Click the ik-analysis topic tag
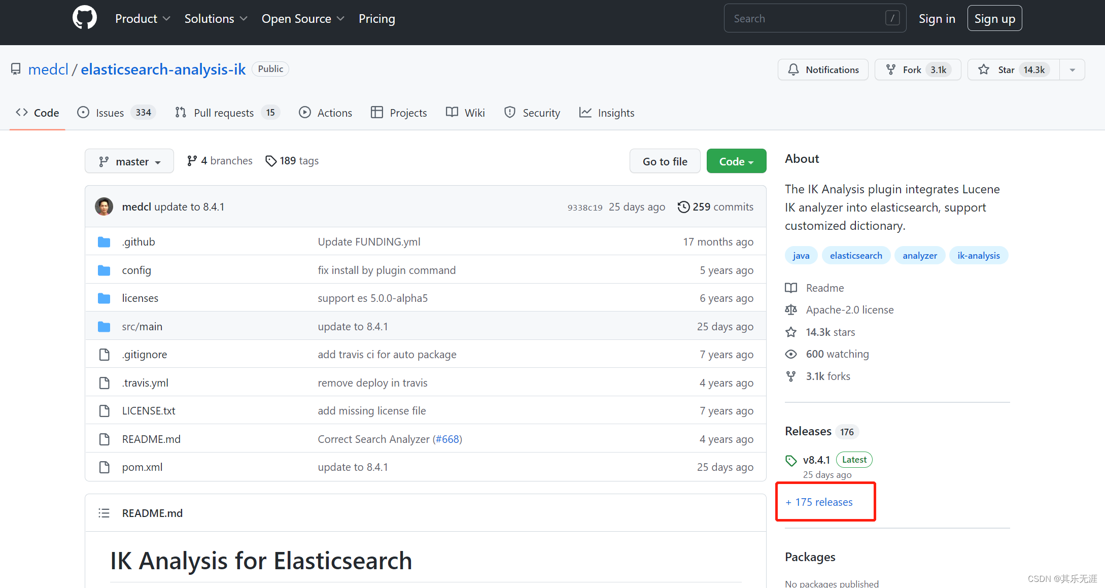This screenshot has height=588, width=1105. 978,256
